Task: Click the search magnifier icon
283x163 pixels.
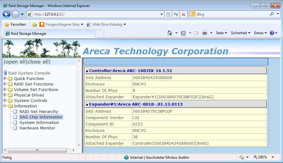Action: point(272,14)
